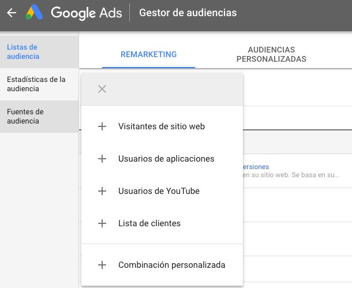Choose Combinación personalizada option

pos(162,265)
